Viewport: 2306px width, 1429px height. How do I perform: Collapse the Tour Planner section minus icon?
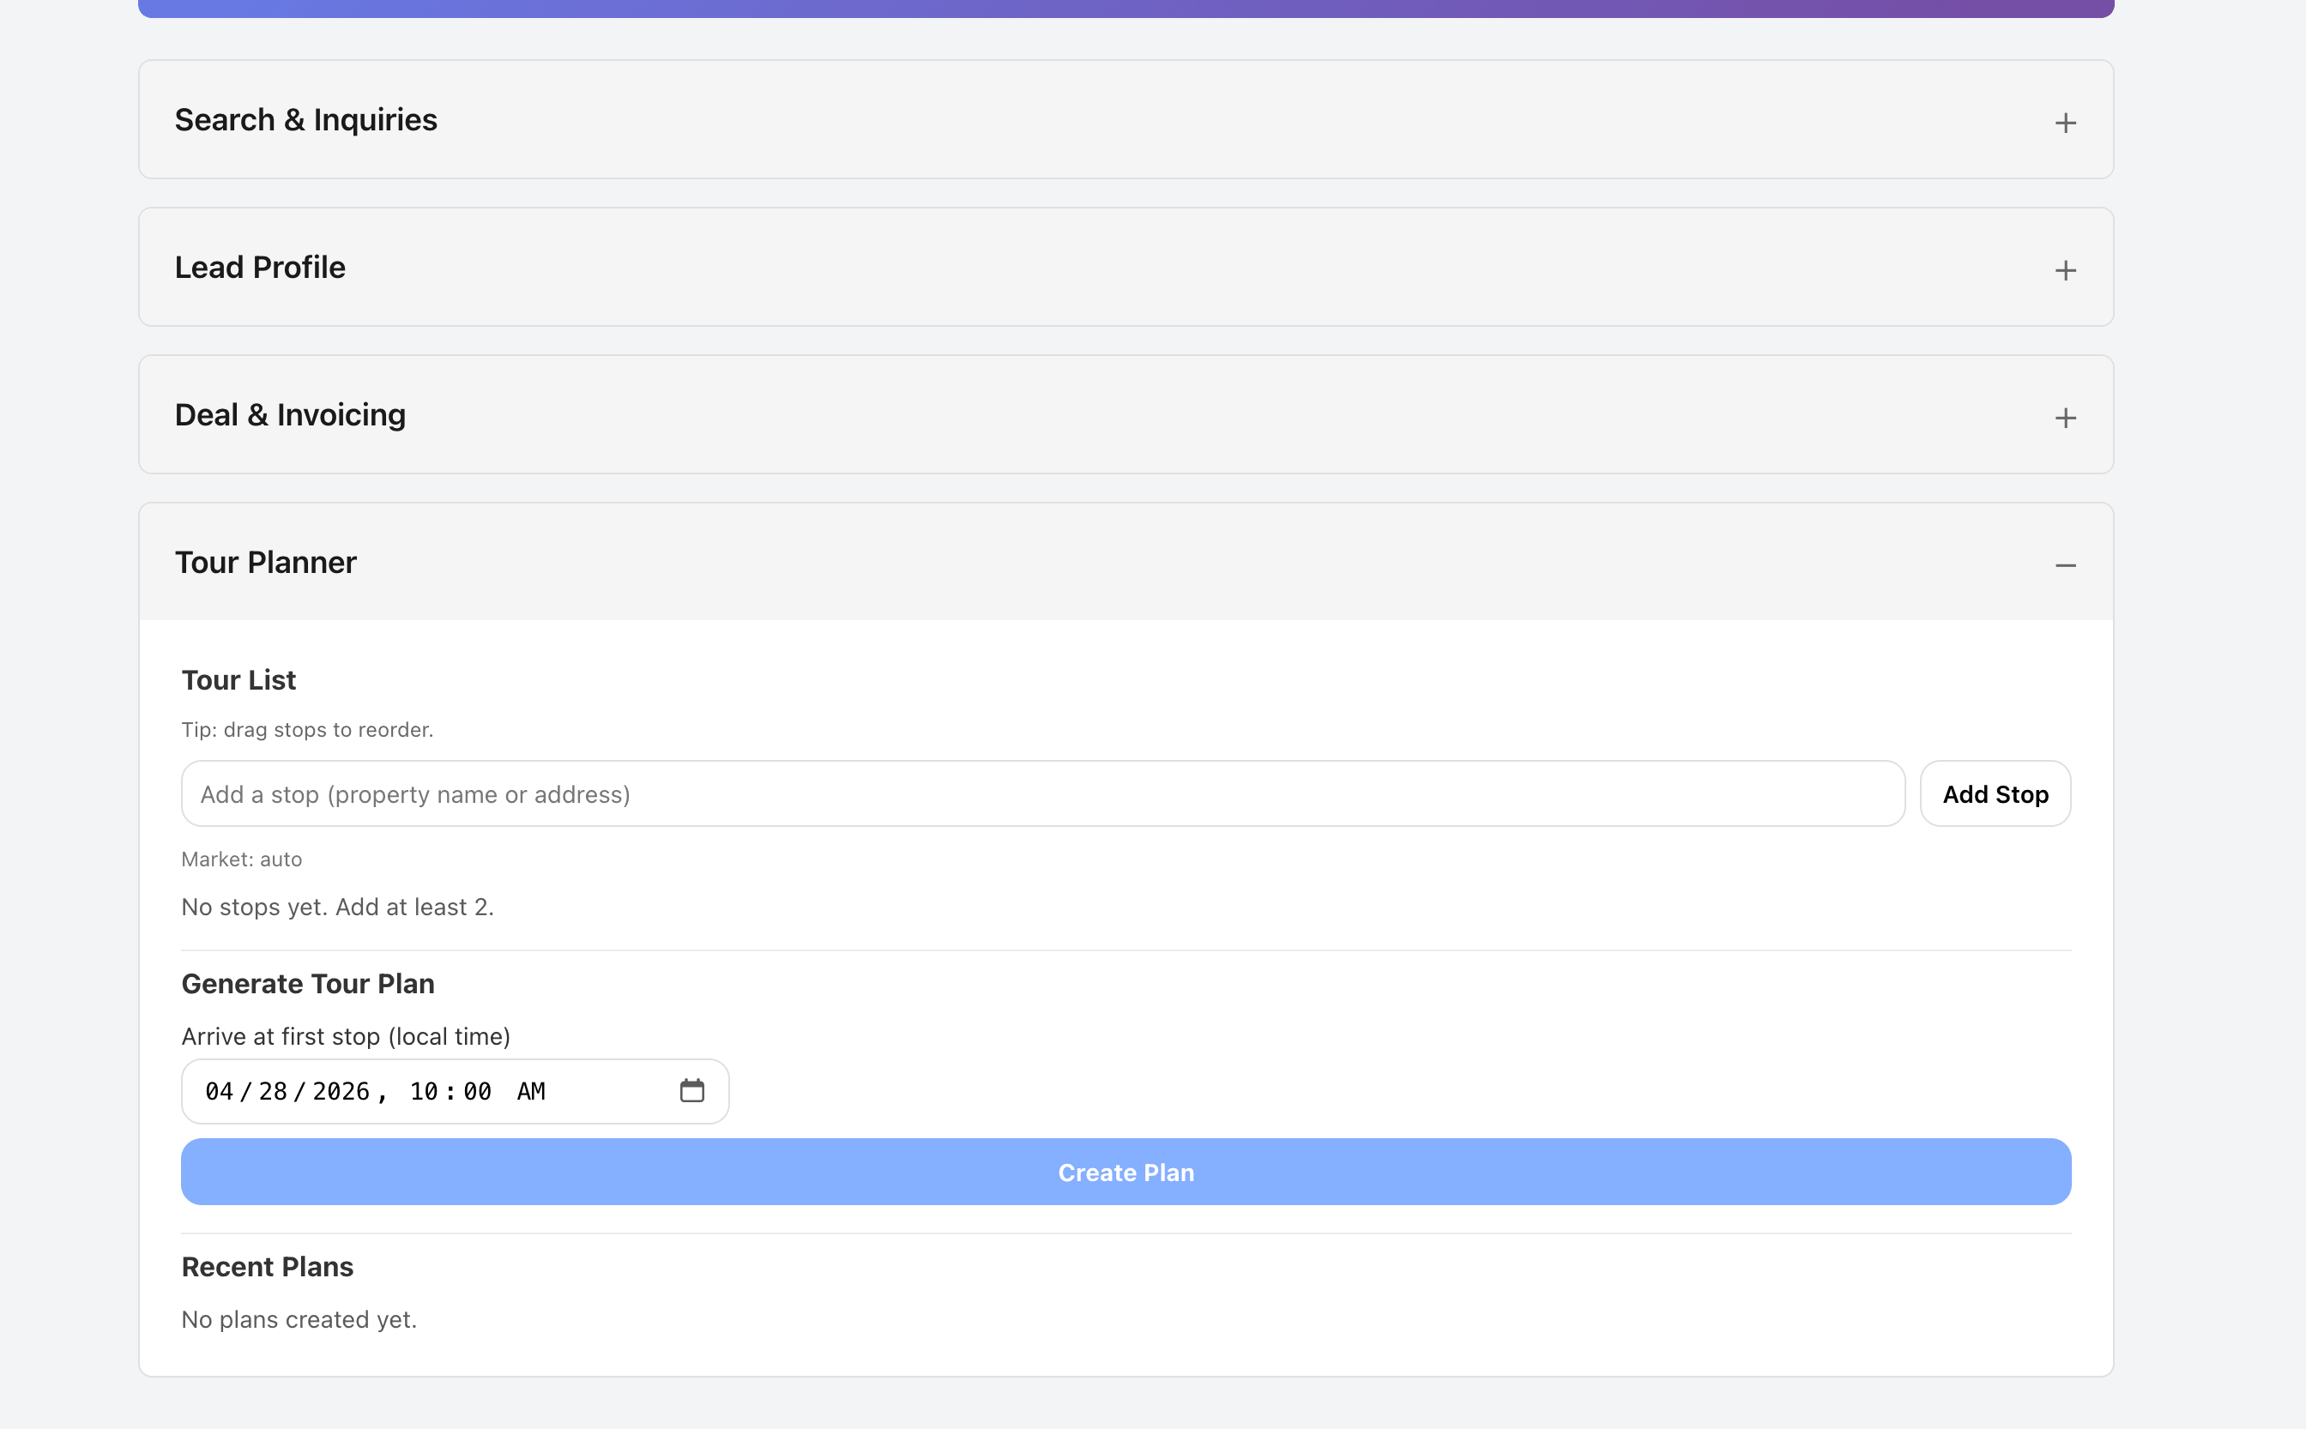pos(2065,565)
